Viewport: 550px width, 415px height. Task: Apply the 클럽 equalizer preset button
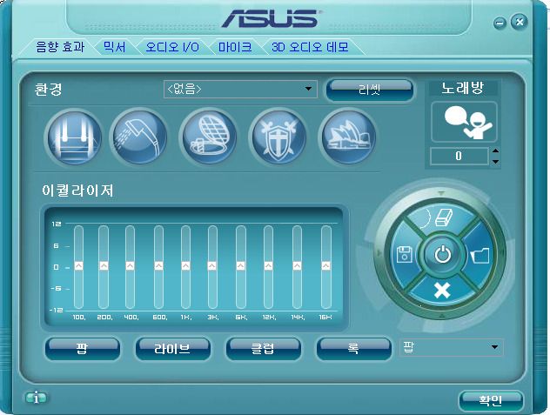point(263,348)
